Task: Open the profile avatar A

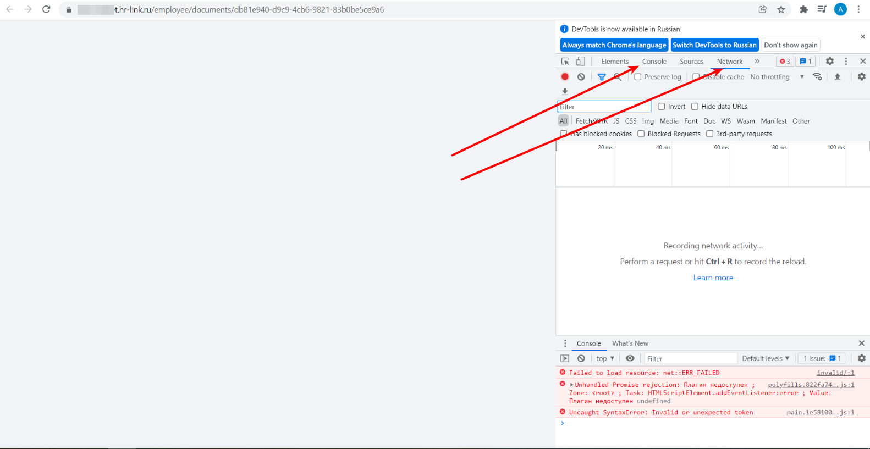Action: click(x=840, y=9)
